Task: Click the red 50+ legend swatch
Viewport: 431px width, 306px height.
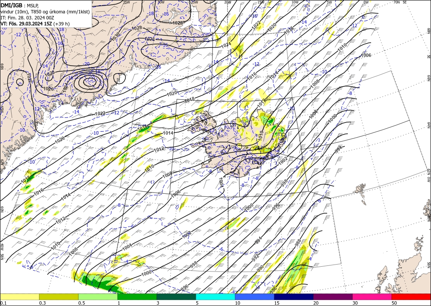Action: [411, 297]
